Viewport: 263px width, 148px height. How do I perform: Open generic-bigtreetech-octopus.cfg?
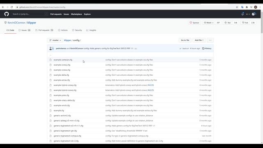click(x=67, y=136)
